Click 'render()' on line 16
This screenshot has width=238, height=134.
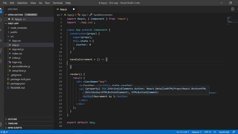click(76, 74)
